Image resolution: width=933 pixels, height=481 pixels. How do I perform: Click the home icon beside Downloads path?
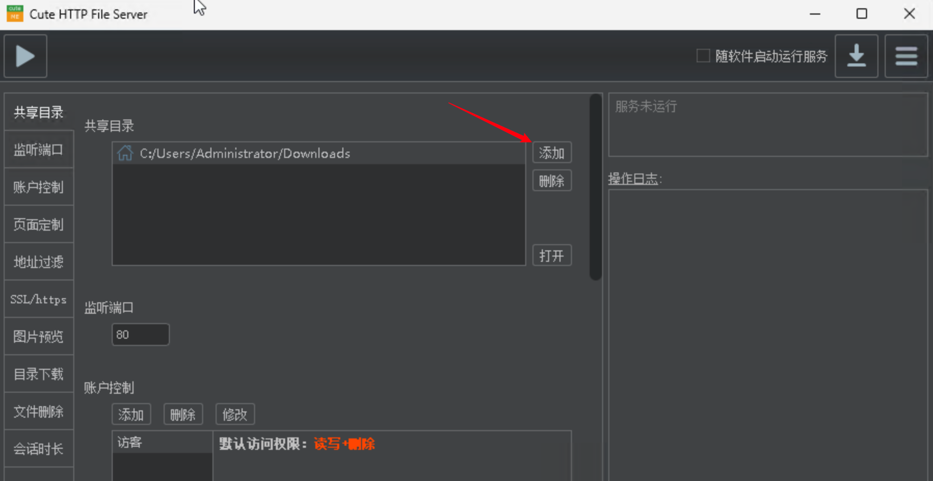coord(125,153)
